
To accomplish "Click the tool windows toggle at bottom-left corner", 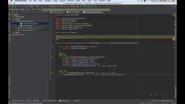I will tap(10, 103).
